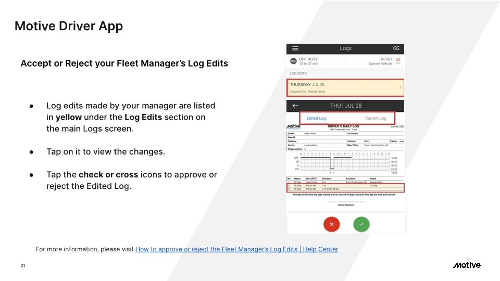
Task: Open the THURSDAY JUL 28 log edit row
Action: pyautogui.click(x=345, y=87)
